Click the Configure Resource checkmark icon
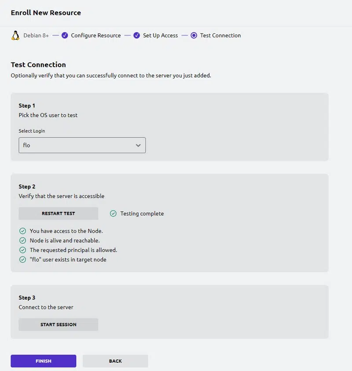Viewport: 352px width, 371px height. pos(65,36)
